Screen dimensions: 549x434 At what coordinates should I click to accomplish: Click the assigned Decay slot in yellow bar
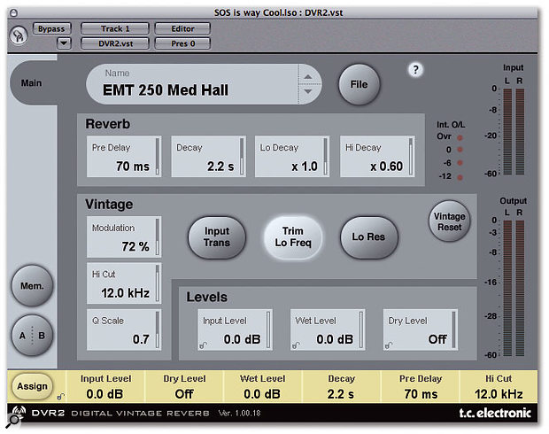click(341, 387)
